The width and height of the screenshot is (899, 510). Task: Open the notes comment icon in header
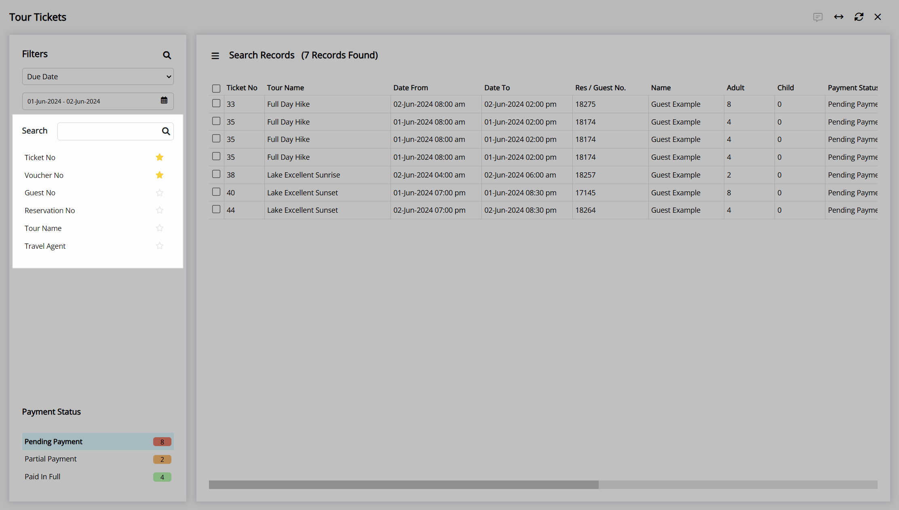(818, 17)
